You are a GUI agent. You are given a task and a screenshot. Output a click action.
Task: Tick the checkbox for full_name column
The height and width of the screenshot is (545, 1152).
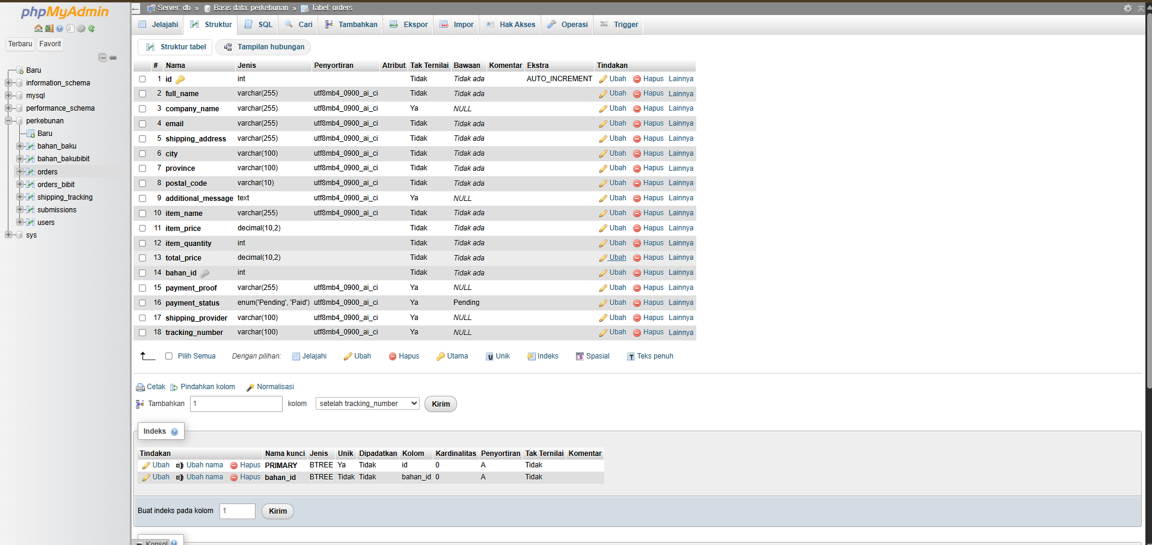142,94
